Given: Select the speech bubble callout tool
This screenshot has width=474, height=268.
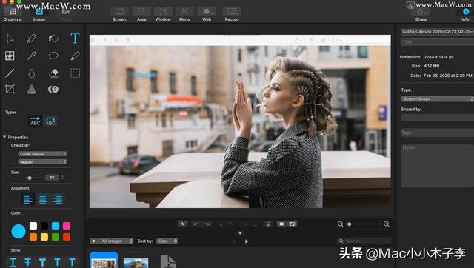Looking at the screenshot, I should (53, 56).
